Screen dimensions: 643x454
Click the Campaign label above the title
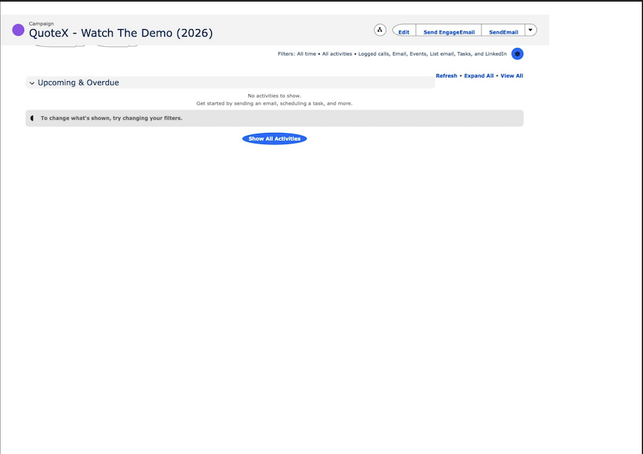coord(41,24)
